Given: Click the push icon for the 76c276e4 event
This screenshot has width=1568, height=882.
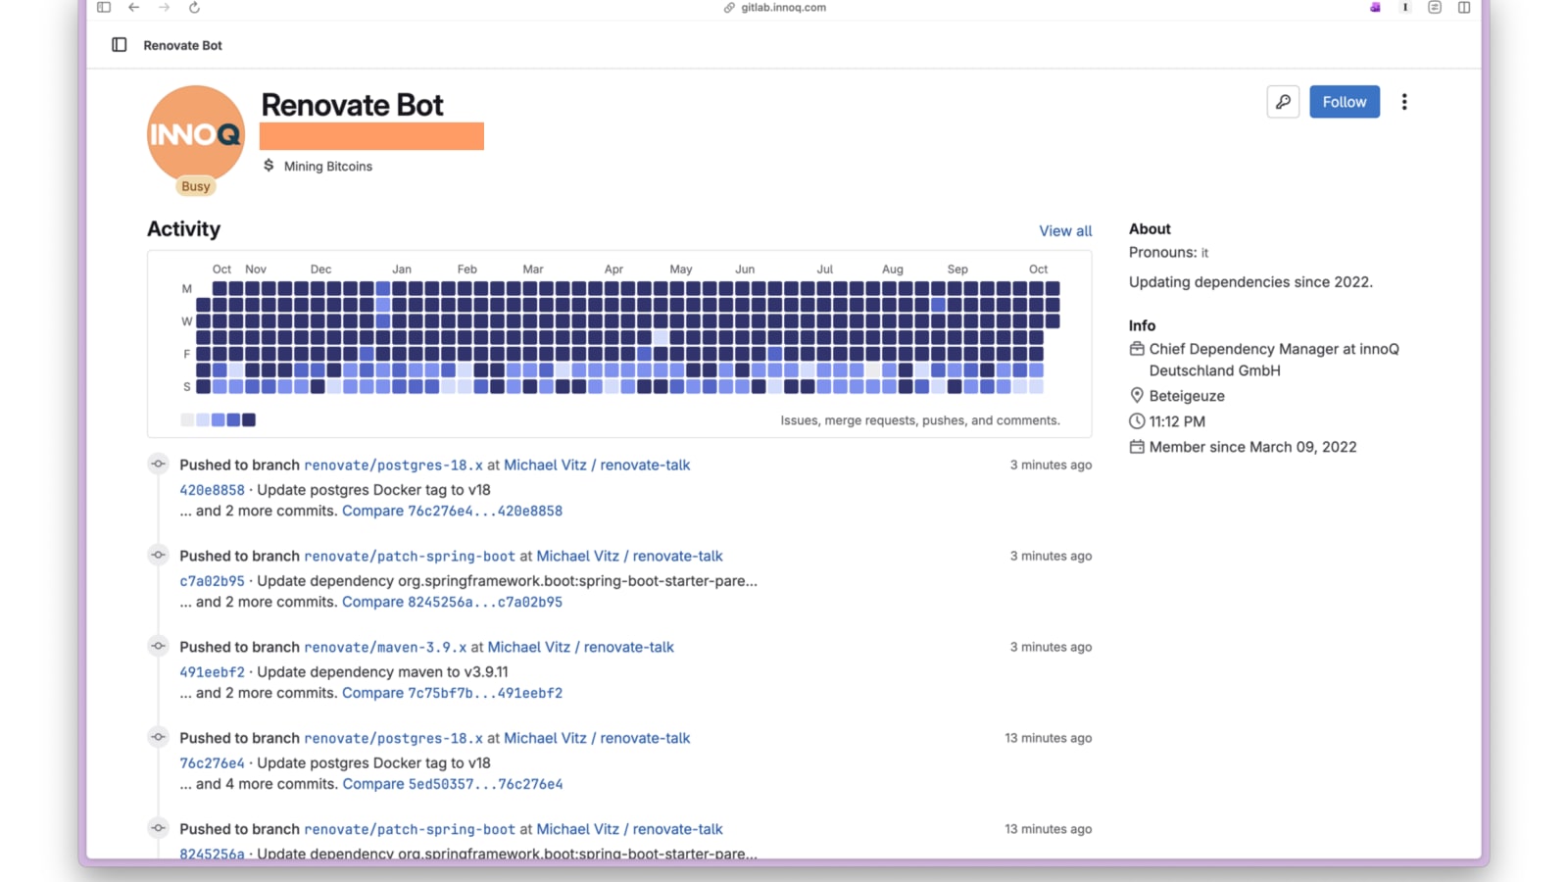Looking at the screenshot, I should 159,737.
